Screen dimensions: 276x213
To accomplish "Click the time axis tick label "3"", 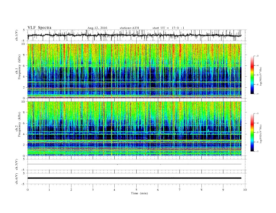I will point(93,190).
